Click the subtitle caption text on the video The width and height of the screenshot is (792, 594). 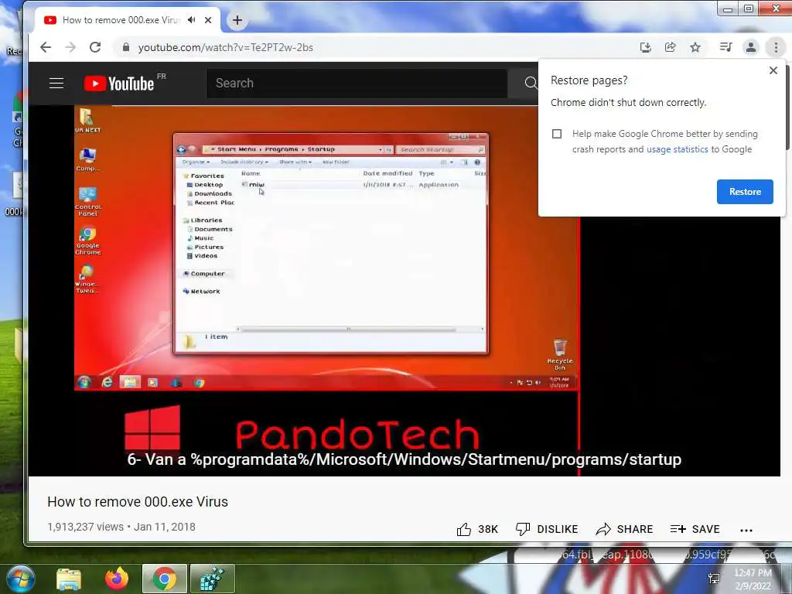404,459
